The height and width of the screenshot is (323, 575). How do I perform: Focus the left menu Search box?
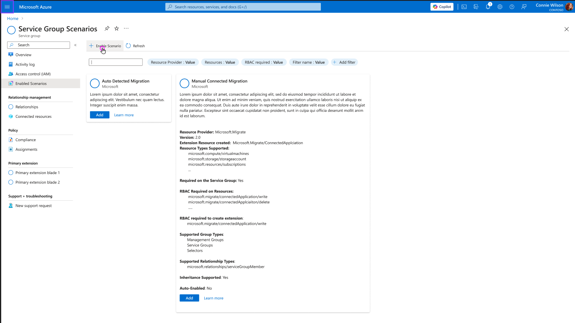[39, 45]
